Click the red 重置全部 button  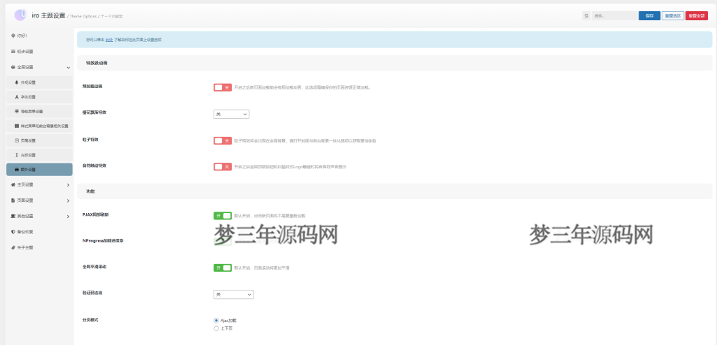pos(697,15)
